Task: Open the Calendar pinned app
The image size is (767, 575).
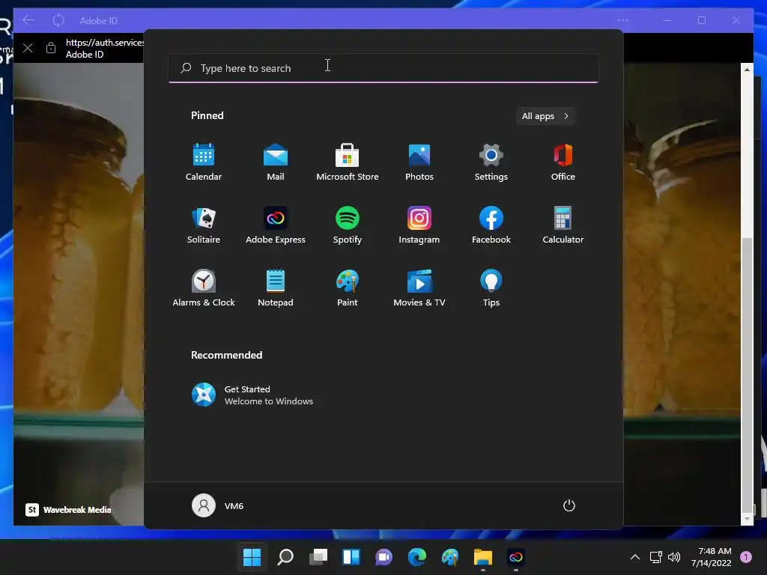Action: 204,162
